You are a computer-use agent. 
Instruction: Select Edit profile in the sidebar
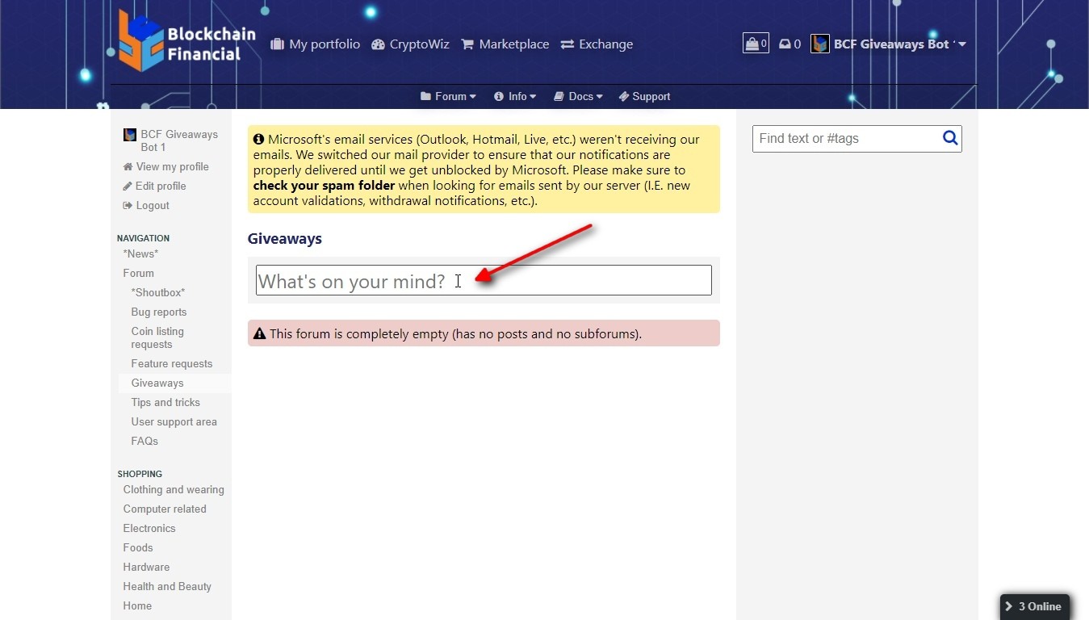(160, 186)
